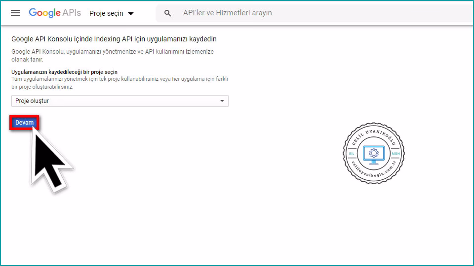This screenshot has height=266, width=474.
Task: Expand the Proje oluştur dropdown
Action: [120, 101]
